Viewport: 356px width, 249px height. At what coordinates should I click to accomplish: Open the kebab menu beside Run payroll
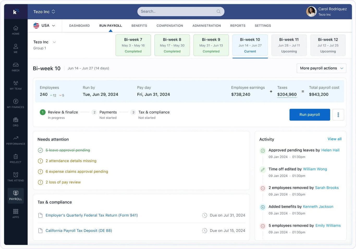(338, 115)
